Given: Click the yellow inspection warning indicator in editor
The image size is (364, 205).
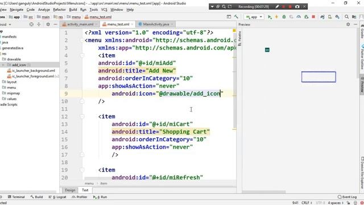Looking at the screenshot, I should click(234, 31).
